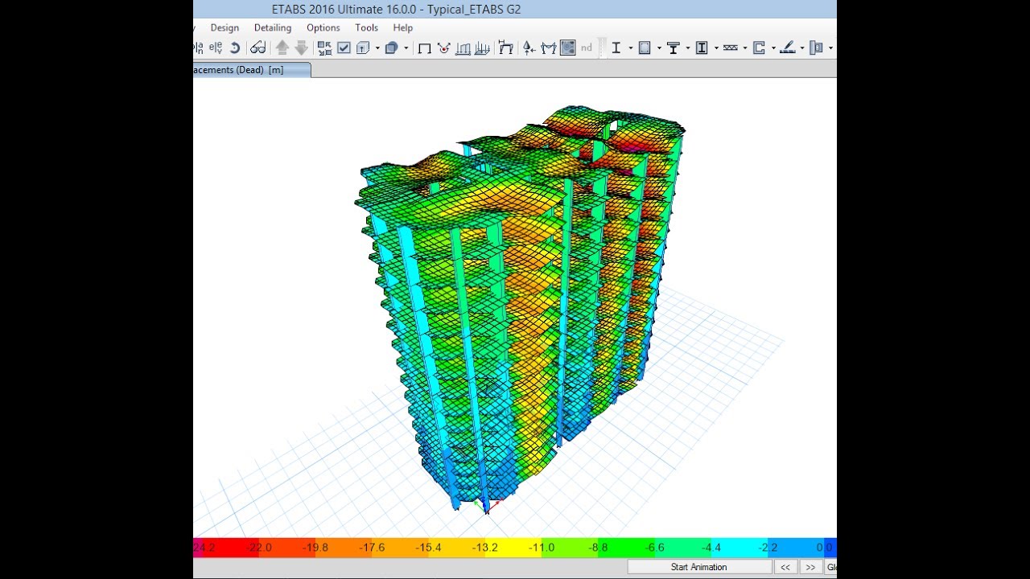Click the extrude view box icon
1030x579 pixels.
(363, 48)
